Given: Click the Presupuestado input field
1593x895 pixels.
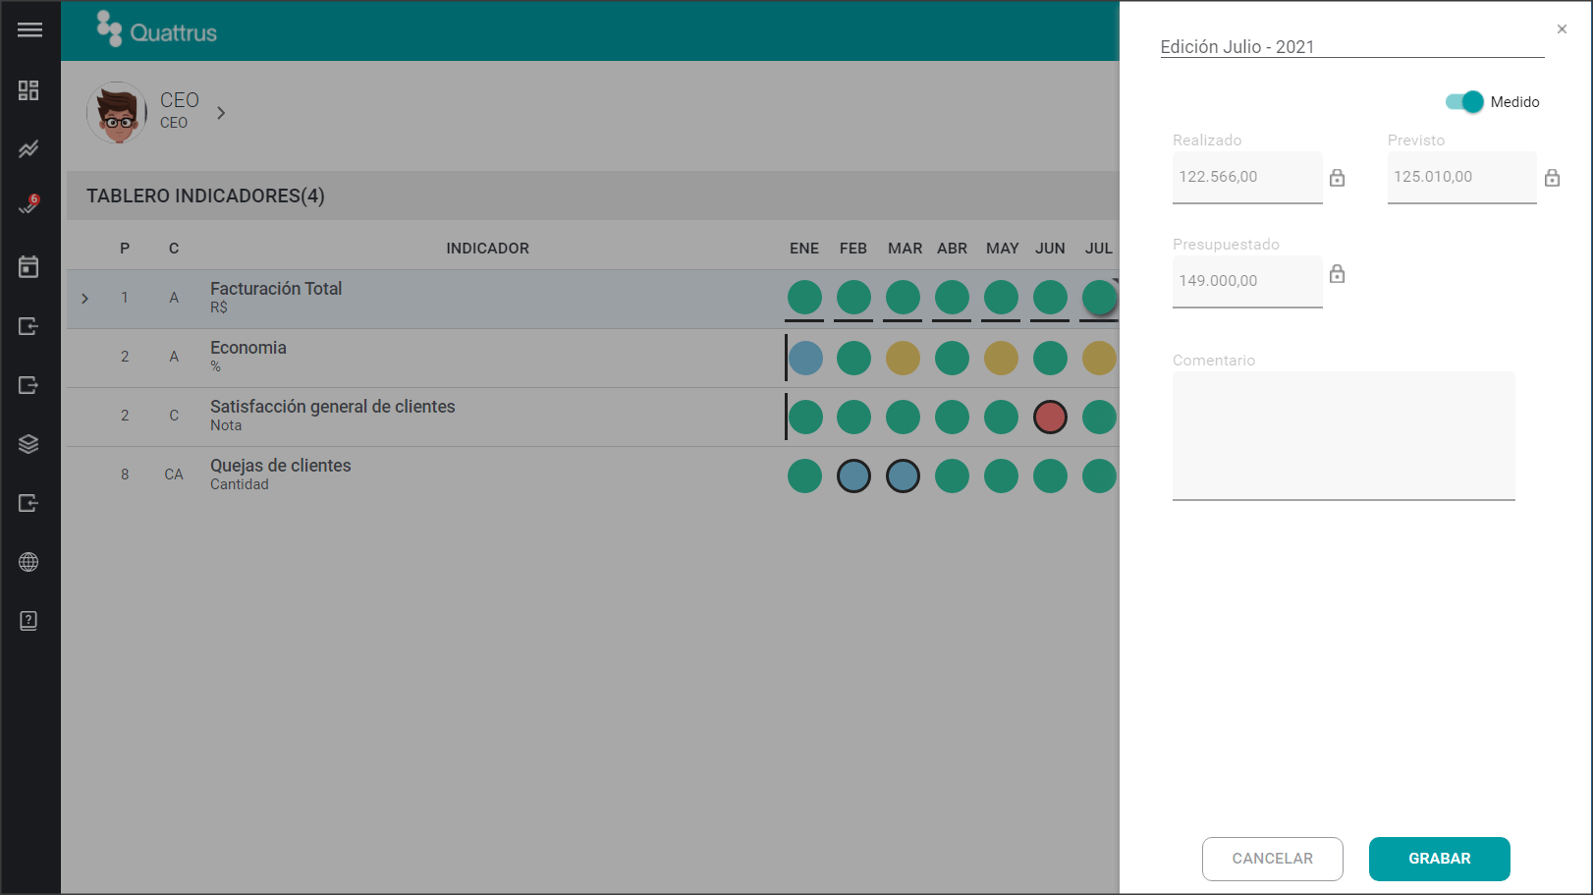Looking at the screenshot, I should (1247, 281).
